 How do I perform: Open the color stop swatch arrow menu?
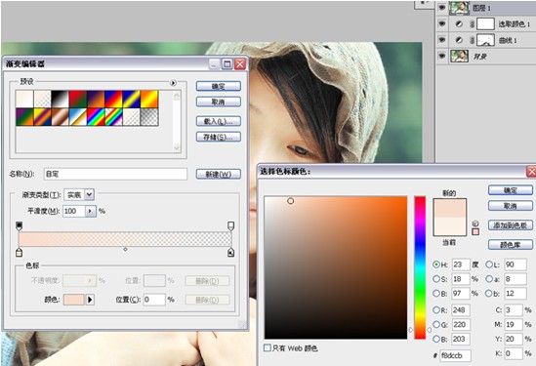click(90, 300)
